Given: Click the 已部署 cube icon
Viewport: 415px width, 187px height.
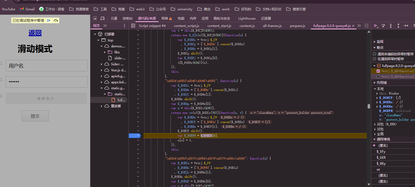Looking at the screenshot, I should [x=100, y=34].
